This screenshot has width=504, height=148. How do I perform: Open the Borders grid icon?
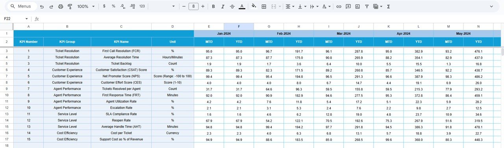264,6
